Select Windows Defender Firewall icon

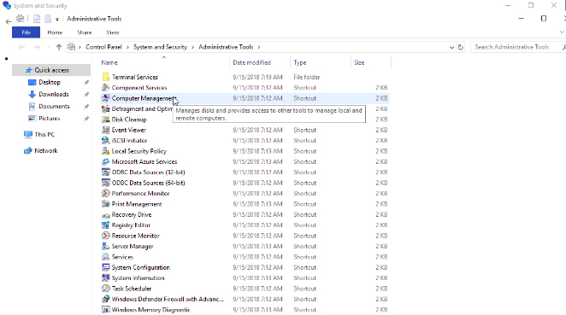(105, 299)
